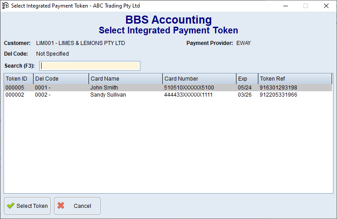Click card number 444433XXXXXX1111

188,95
